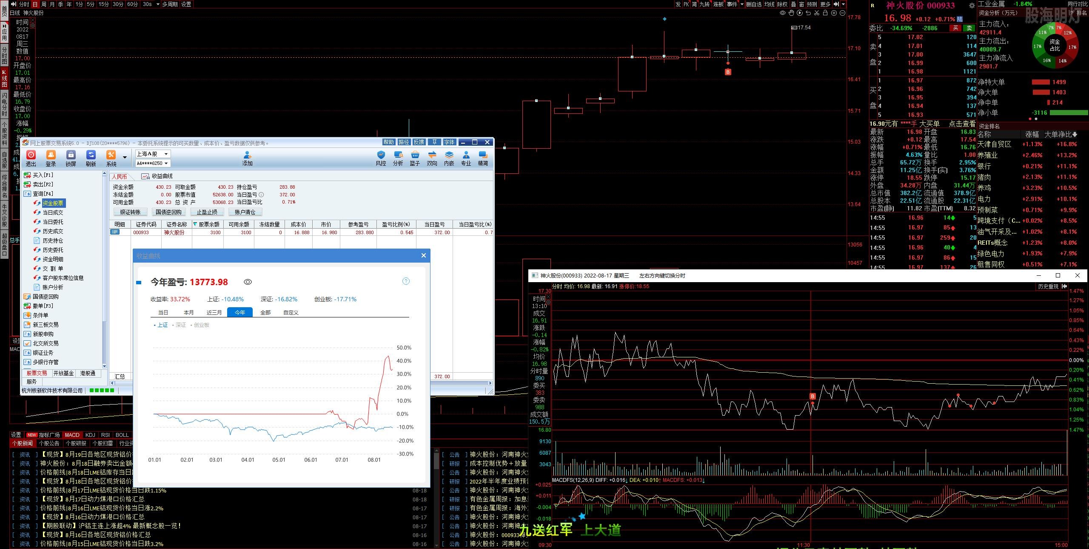The image size is (1089, 549).
Task: Switch to the 周 weekly period tab
Action: tap(43, 4)
